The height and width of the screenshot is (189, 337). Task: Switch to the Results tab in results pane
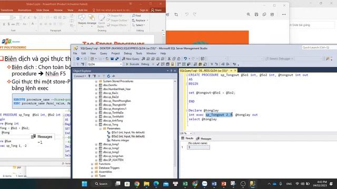pos(187,139)
